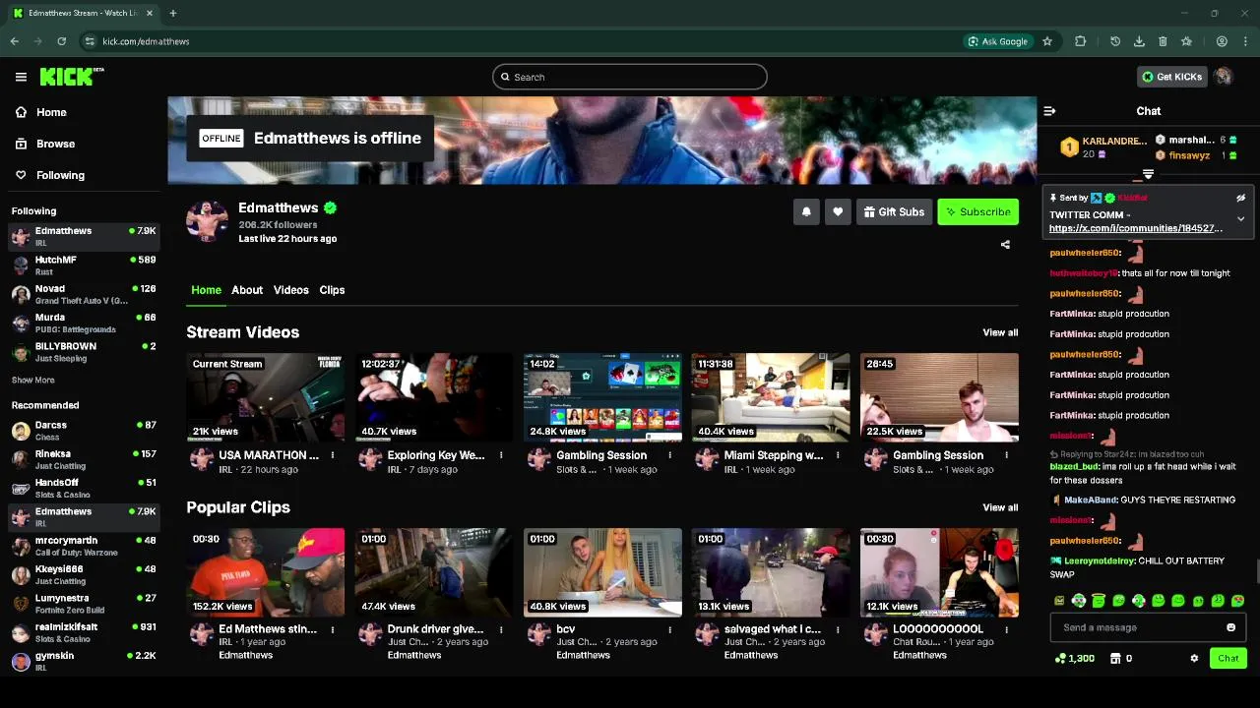Open options for LOOOOOOOOOOL clip
Screen dimensions: 1260x708
tap(1006, 629)
